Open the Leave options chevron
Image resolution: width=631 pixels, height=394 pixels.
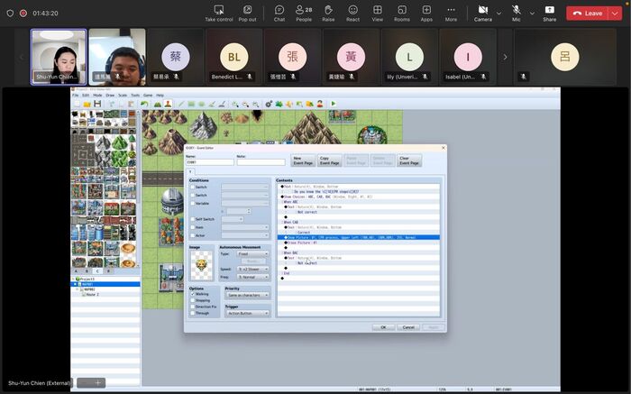[615, 14]
